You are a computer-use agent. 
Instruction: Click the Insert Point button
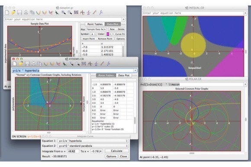[x=89, y=39]
